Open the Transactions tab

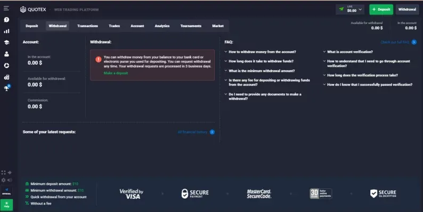tap(88, 26)
